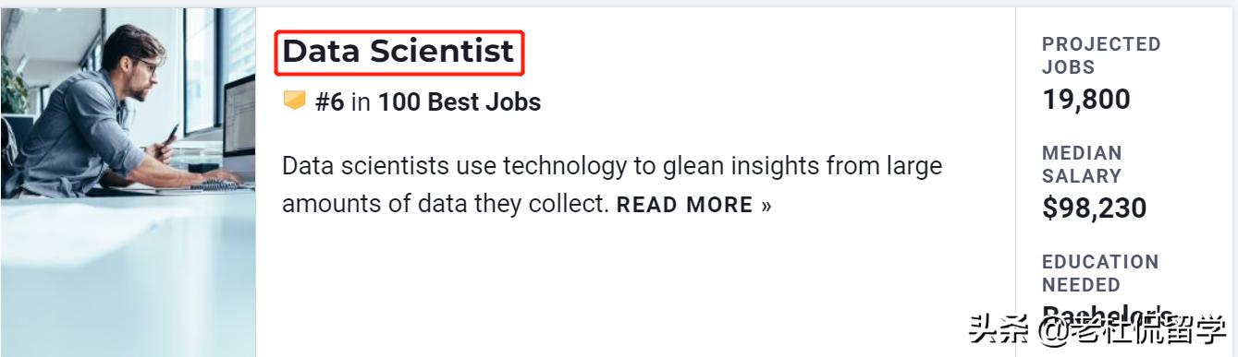This screenshot has height=357, width=1238.
Task: Select the #6 ranking number
Action: point(329,101)
